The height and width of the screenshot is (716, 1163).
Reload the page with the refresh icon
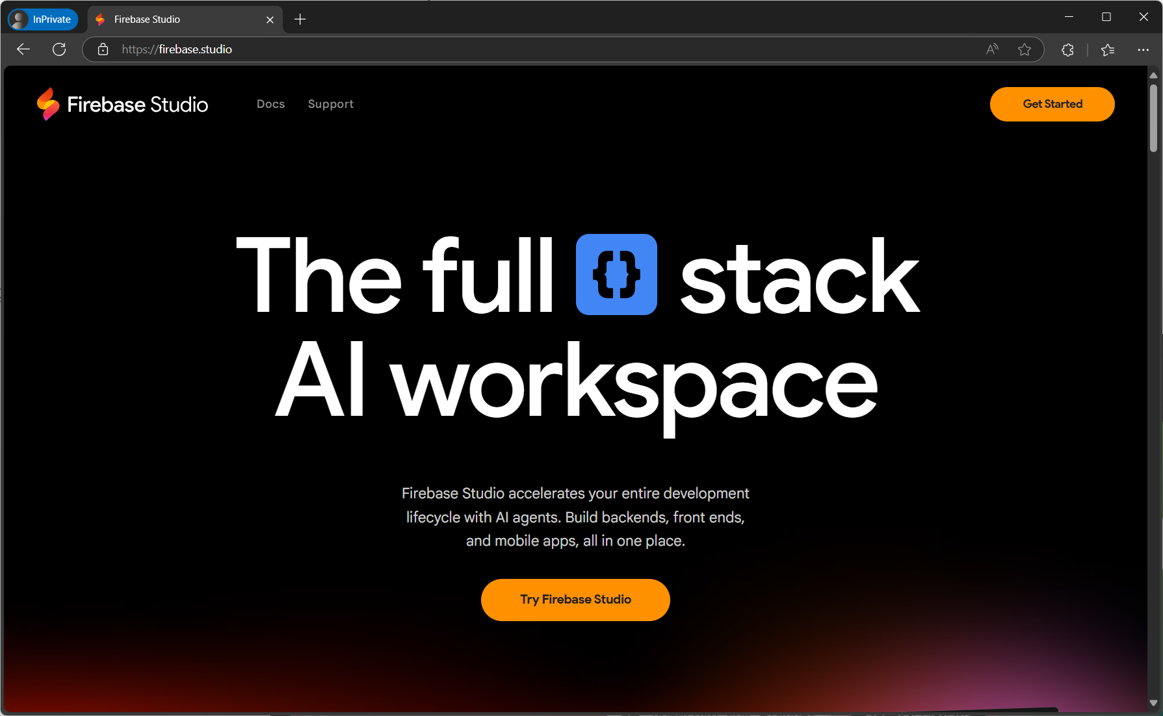[59, 49]
